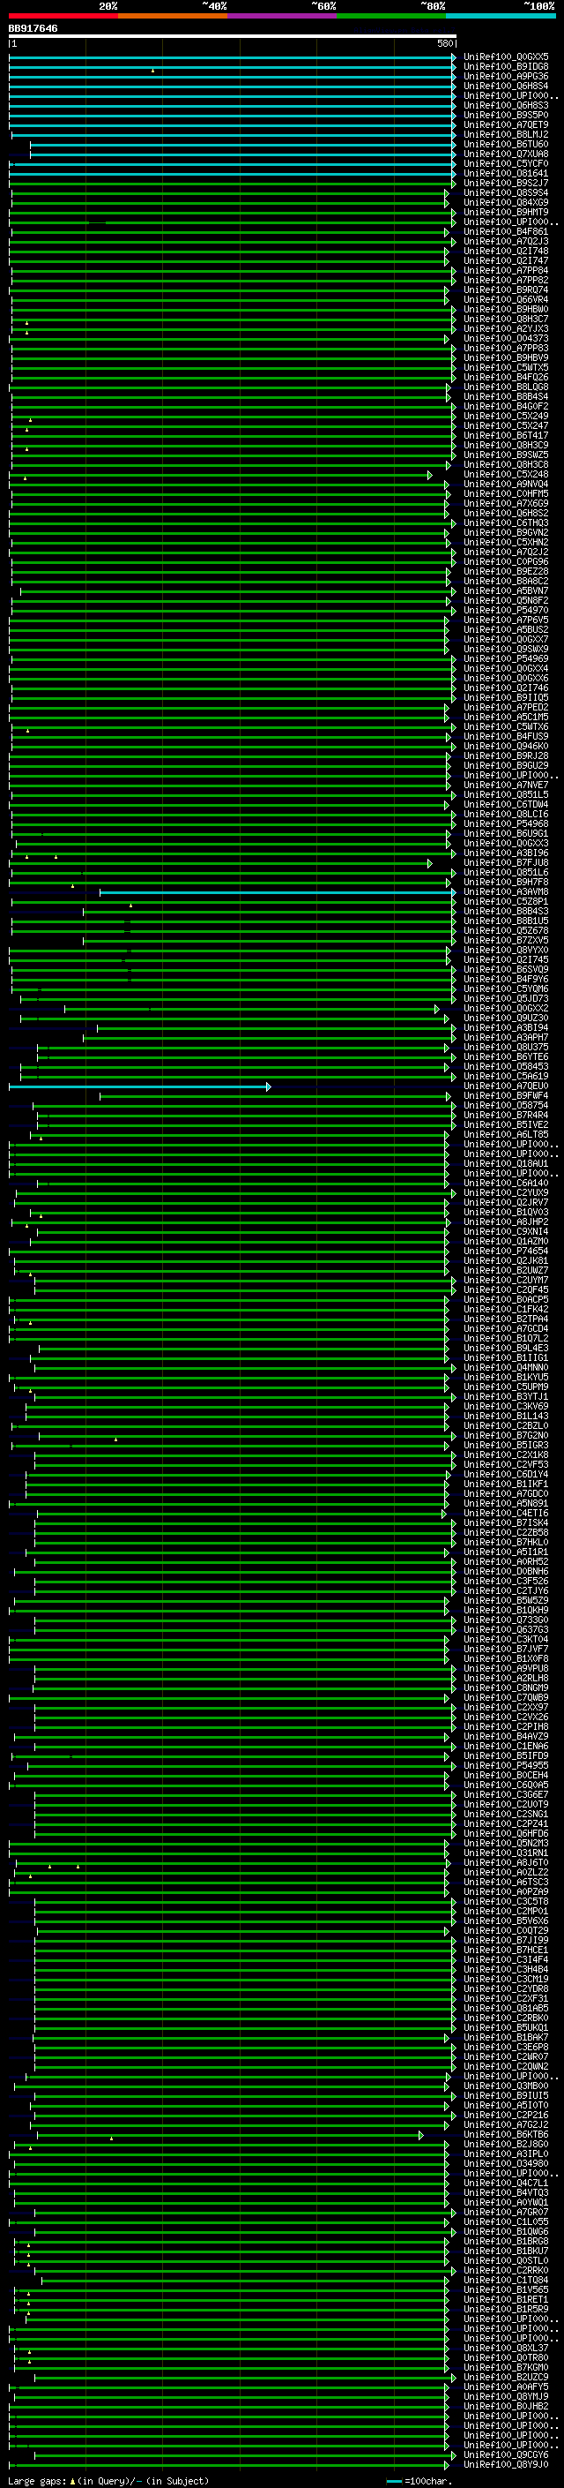Select the label UniRef100_Q4MNN0
The height and width of the screenshot is (2488, 564).
[505, 1368]
